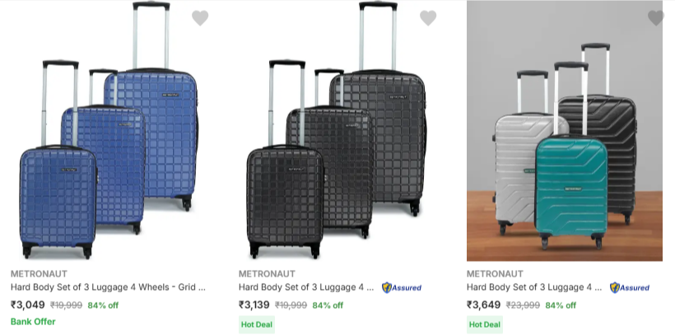This screenshot has width=675, height=335.
Task: Click Assured badge on ₹3,649 product
Action: pyautogui.click(x=629, y=287)
